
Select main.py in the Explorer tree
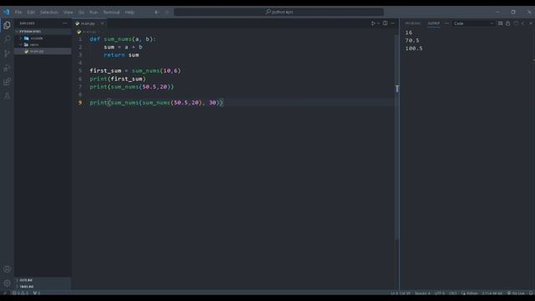[x=43, y=51]
